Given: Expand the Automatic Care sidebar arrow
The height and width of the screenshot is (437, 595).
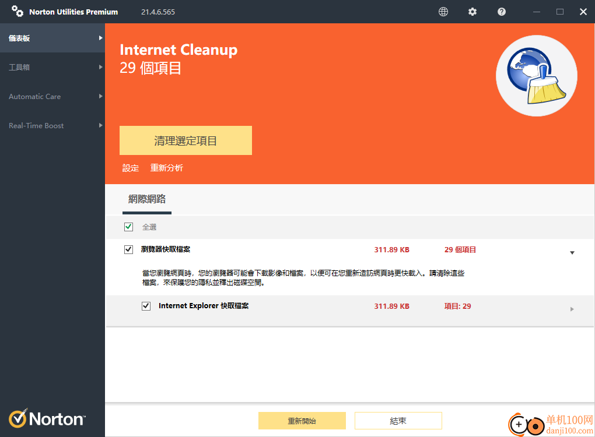Looking at the screenshot, I should pyautogui.click(x=100, y=96).
